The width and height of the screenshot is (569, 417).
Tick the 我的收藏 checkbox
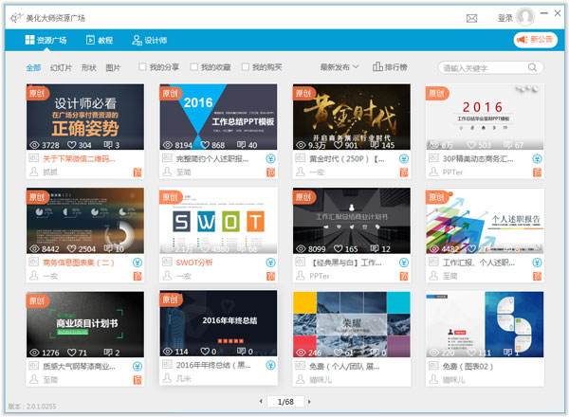194,68
